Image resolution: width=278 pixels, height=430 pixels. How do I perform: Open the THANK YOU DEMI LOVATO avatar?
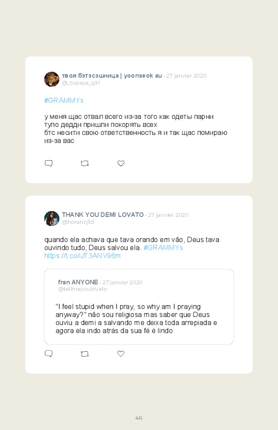[x=52, y=218]
